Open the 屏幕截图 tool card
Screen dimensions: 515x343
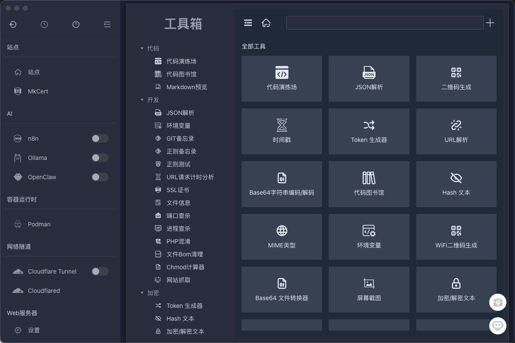pos(369,289)
